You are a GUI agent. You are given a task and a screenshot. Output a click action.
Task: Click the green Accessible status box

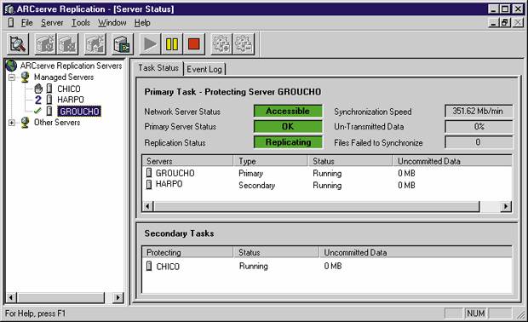click(288, 111)
